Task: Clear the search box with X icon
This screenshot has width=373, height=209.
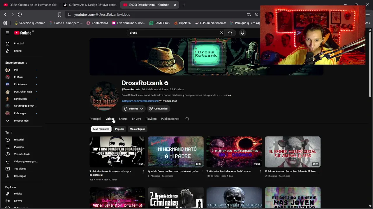Action: pyautogui.click(x=221, y=33)
